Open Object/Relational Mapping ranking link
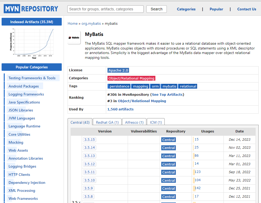This screenshot has height=203, width=261. [142, 101]
